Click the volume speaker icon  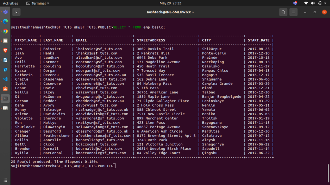pos(312,3)
